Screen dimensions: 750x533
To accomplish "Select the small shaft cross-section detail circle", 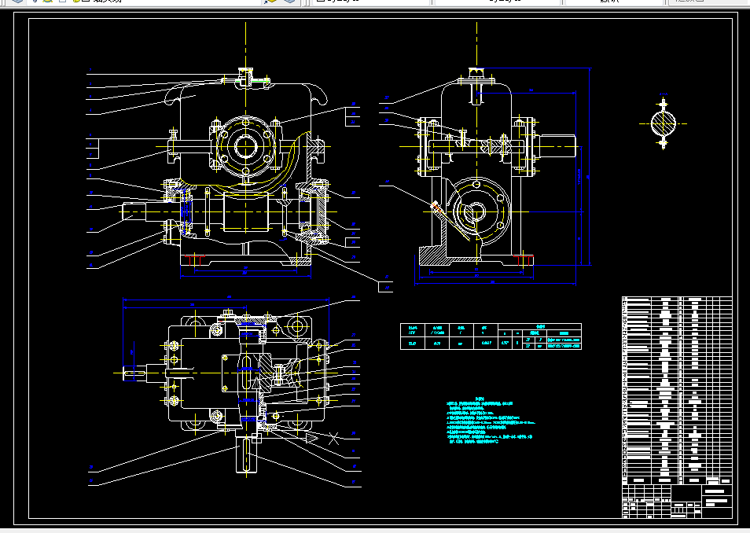I will [663, 123].
